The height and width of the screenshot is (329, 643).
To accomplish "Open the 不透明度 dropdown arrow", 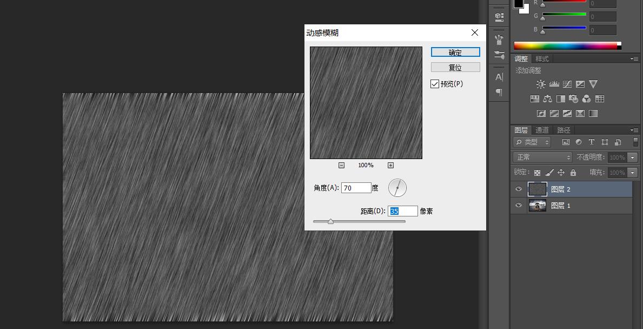I will 633,157.
